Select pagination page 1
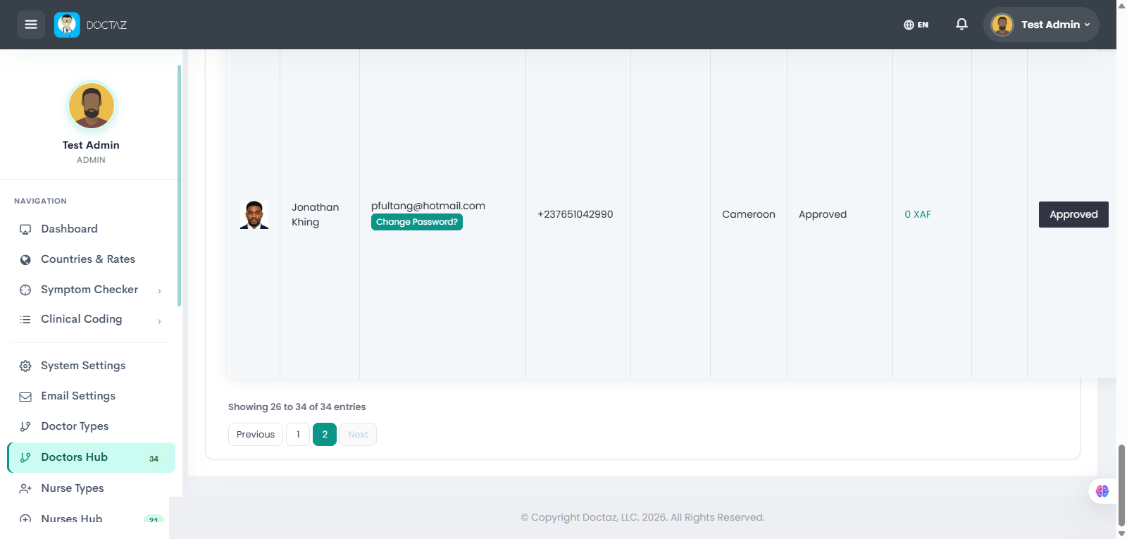Image resolution: width=1127 pixels, height=539 pixels. coord(298,435)
